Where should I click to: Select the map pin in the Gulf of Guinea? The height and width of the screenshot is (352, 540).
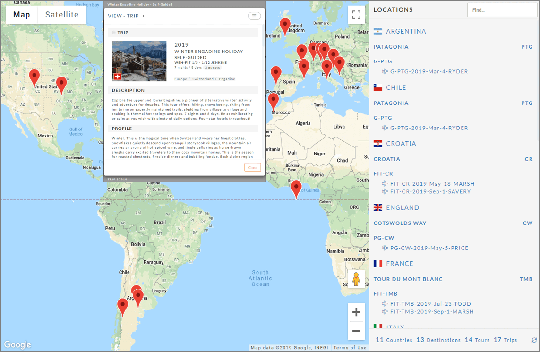tap(296, 188)
